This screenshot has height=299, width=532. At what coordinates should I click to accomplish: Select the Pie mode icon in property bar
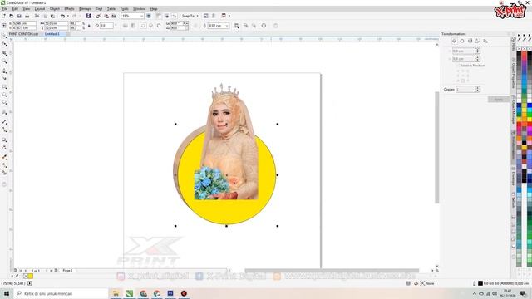click(x=151, y=26)
